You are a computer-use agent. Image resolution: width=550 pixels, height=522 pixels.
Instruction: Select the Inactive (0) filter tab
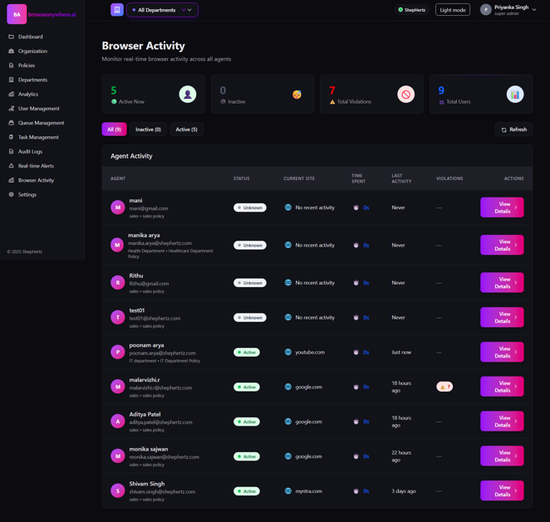pos(148,129)
